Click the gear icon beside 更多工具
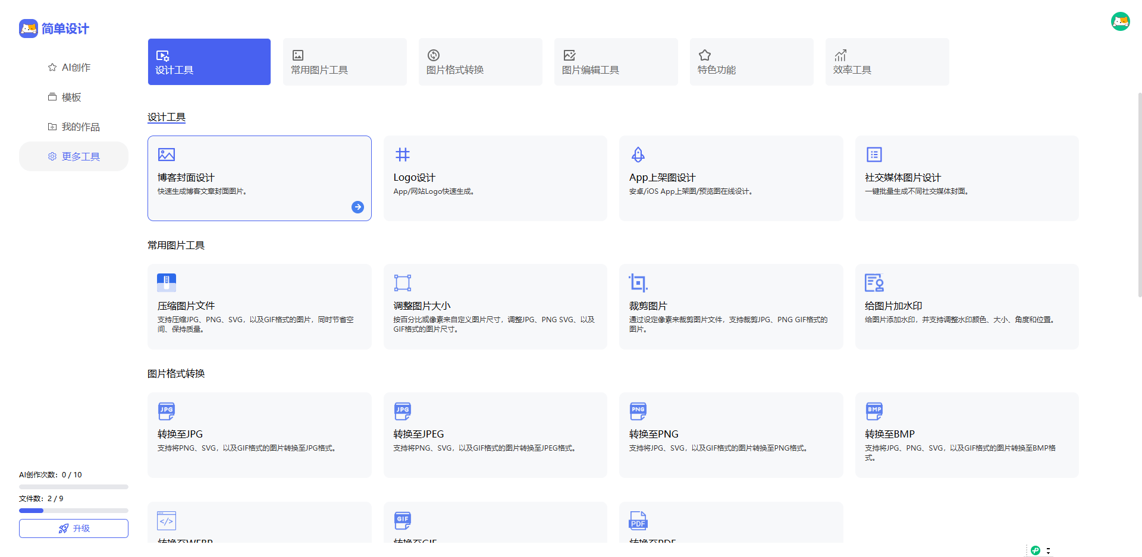This screenshot has height=557, width=1142. click(x=52, y=156)
